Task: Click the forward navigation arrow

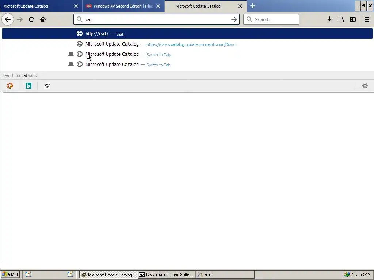Action: pyautogui.click(x=20, y=19)
